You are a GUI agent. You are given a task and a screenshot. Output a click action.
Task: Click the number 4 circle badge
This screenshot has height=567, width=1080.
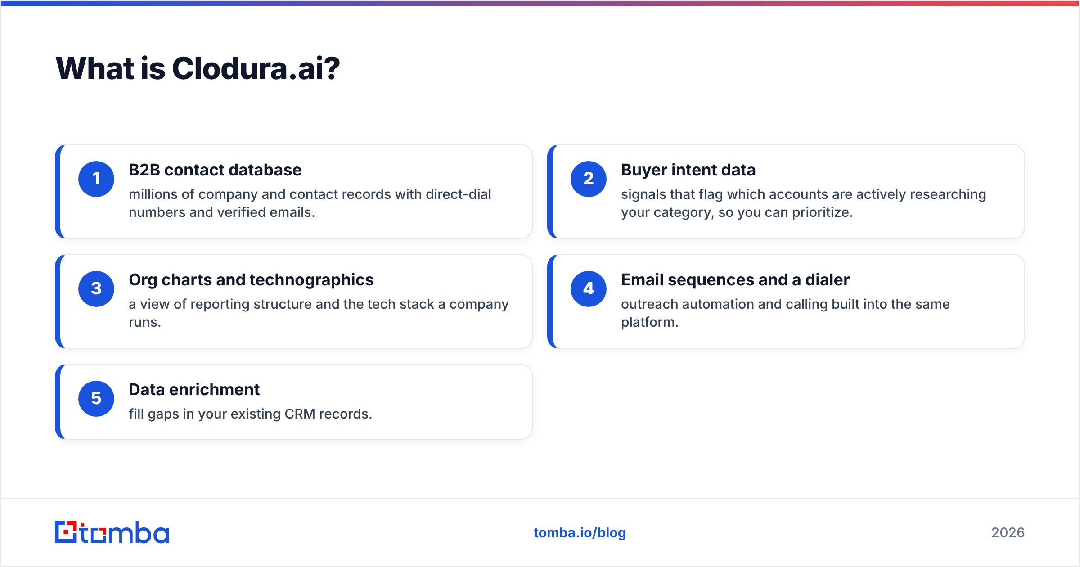(x=589, y=288)
